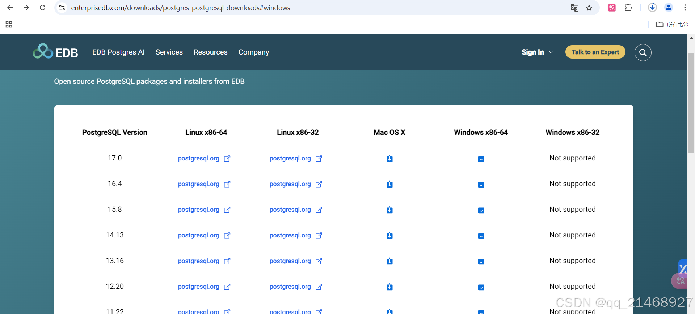Open Chrome three-dot menu
Viewport: 695px width, 314px height.
click(x=685, y=8)
